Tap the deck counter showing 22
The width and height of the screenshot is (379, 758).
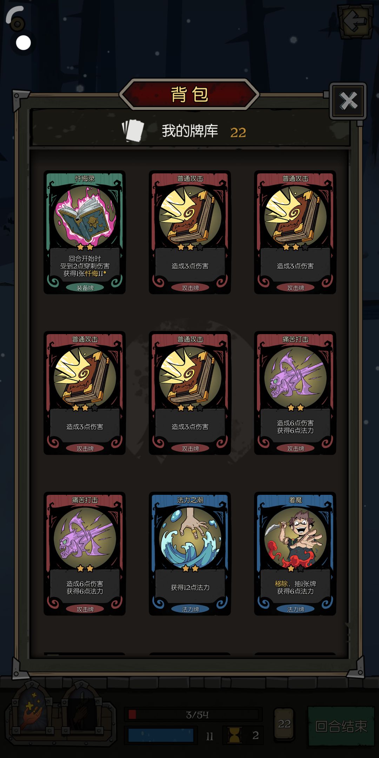pyautogui.click(x=284, y=724)
